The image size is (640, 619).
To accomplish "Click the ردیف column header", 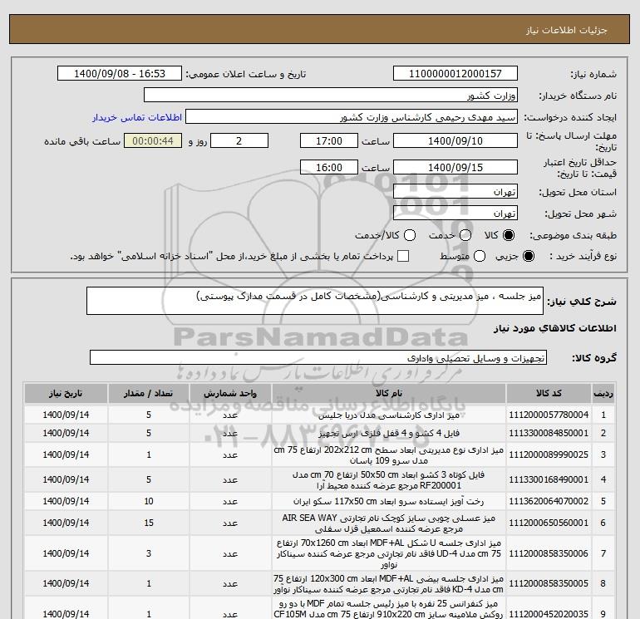I will pos(603,393).
